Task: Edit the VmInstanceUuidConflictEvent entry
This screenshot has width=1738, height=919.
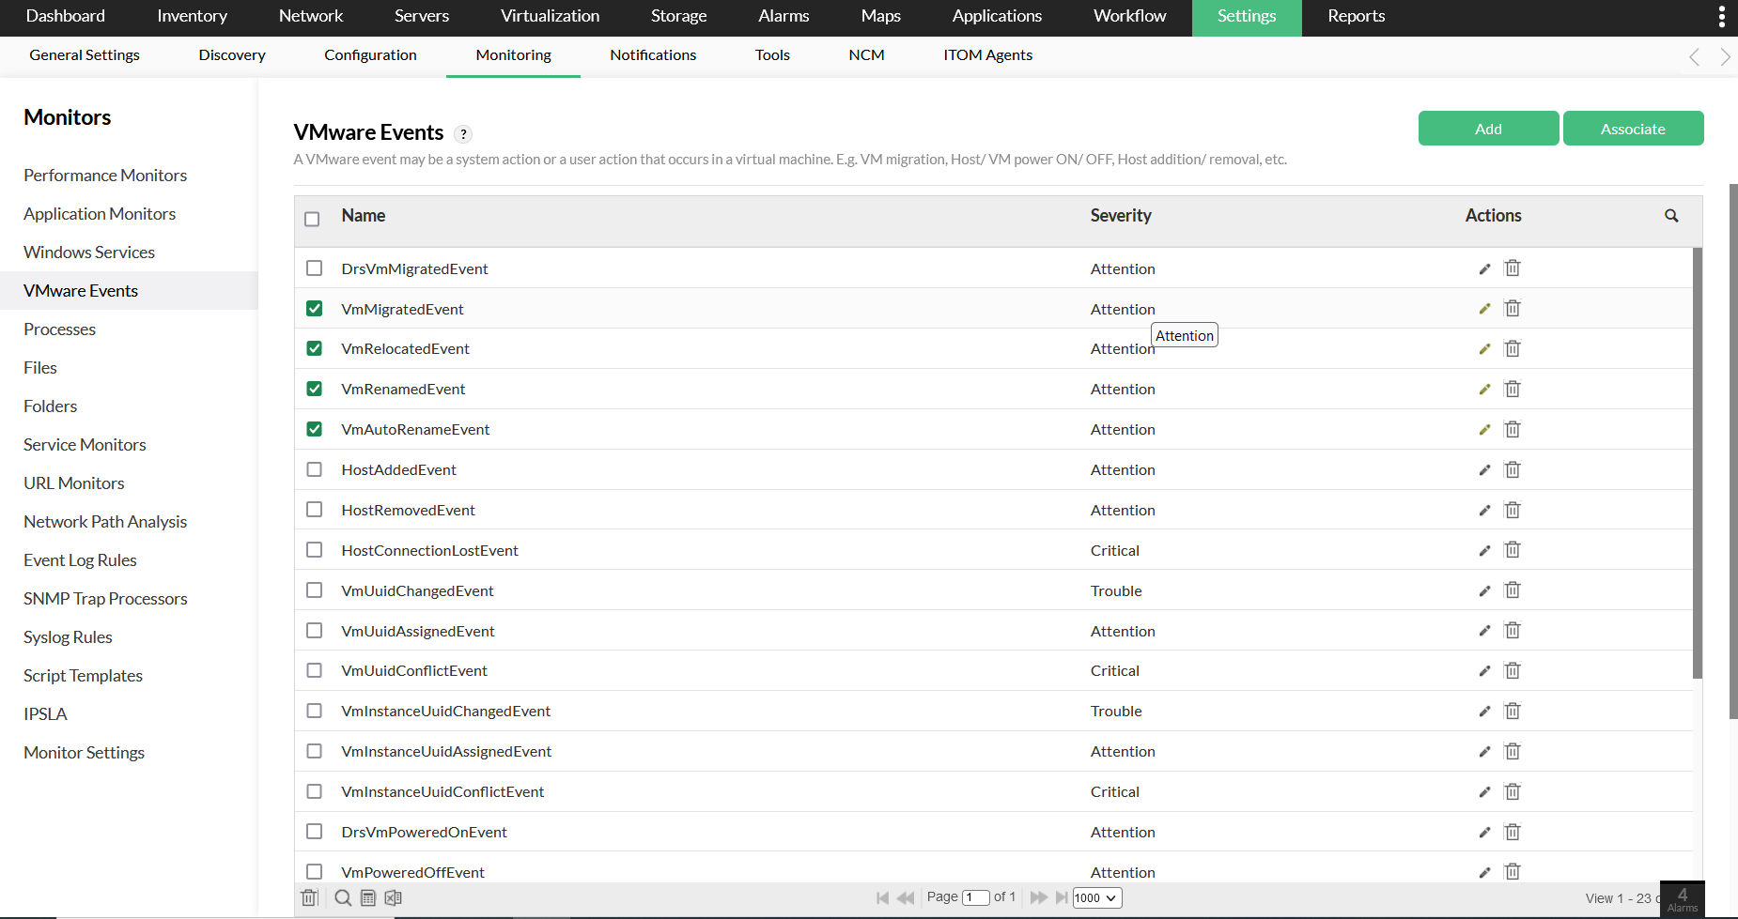Action: point(1484,792)
